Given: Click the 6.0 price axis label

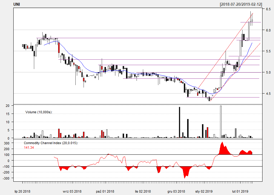Looking at the screenshot, I should click(x=268, y=30).
